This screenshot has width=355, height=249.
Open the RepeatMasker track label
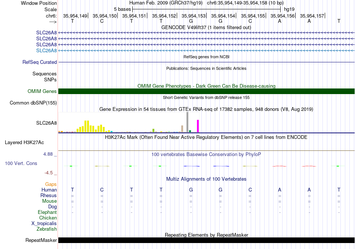click(x=41, y=240)
